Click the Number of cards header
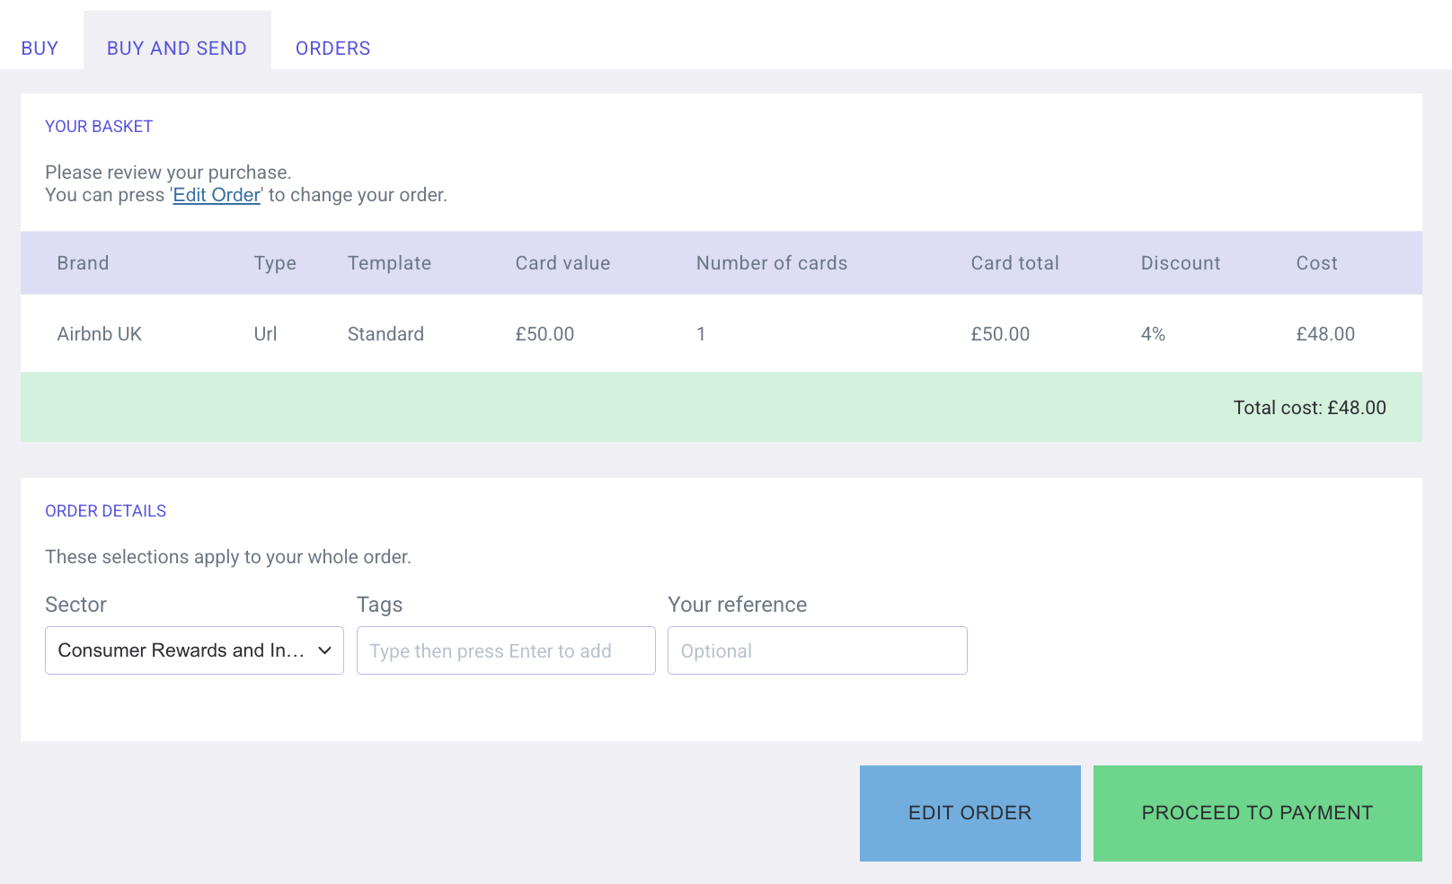Viewport: 1452px width, 884px height. 771,263
